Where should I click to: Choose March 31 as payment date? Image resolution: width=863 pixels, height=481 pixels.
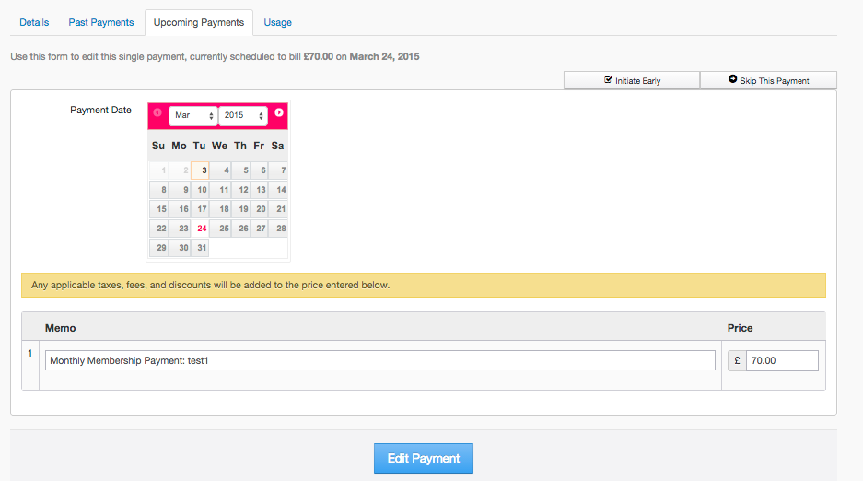click(201, 248)
